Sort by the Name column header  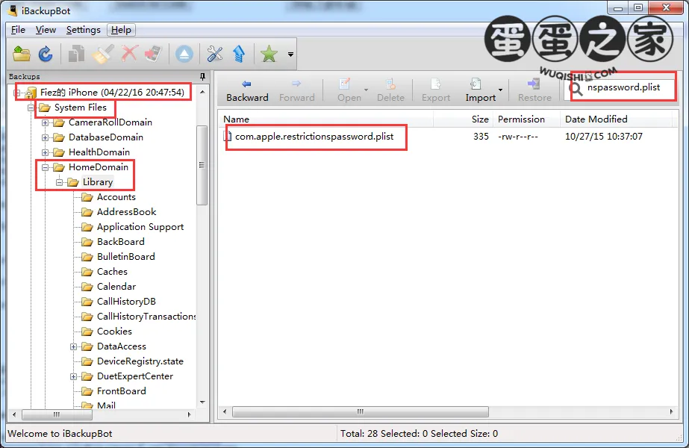pyautogui.click(x=327, y=119)
